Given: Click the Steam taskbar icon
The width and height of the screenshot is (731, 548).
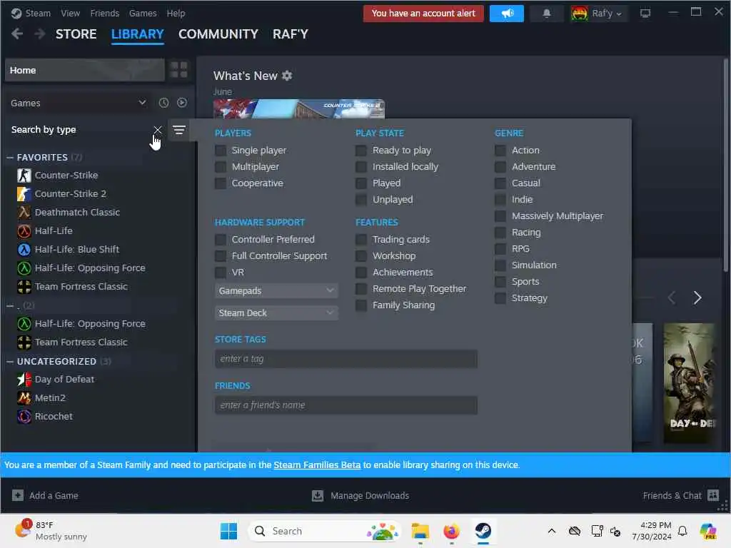Looking at the screenshot, I should tap(483, 531).
